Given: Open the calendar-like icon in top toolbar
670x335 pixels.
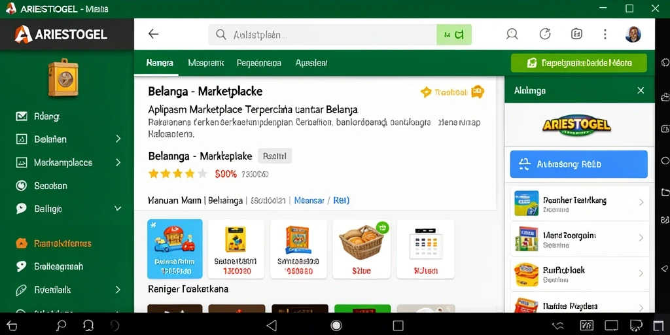Looking at the screenshot, I should pyautogui.click(x=576, y=34).
